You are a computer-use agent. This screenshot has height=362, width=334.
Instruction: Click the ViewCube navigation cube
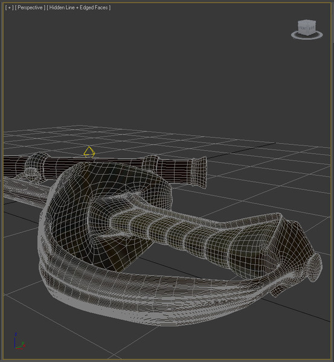click(x=307, y=28)
